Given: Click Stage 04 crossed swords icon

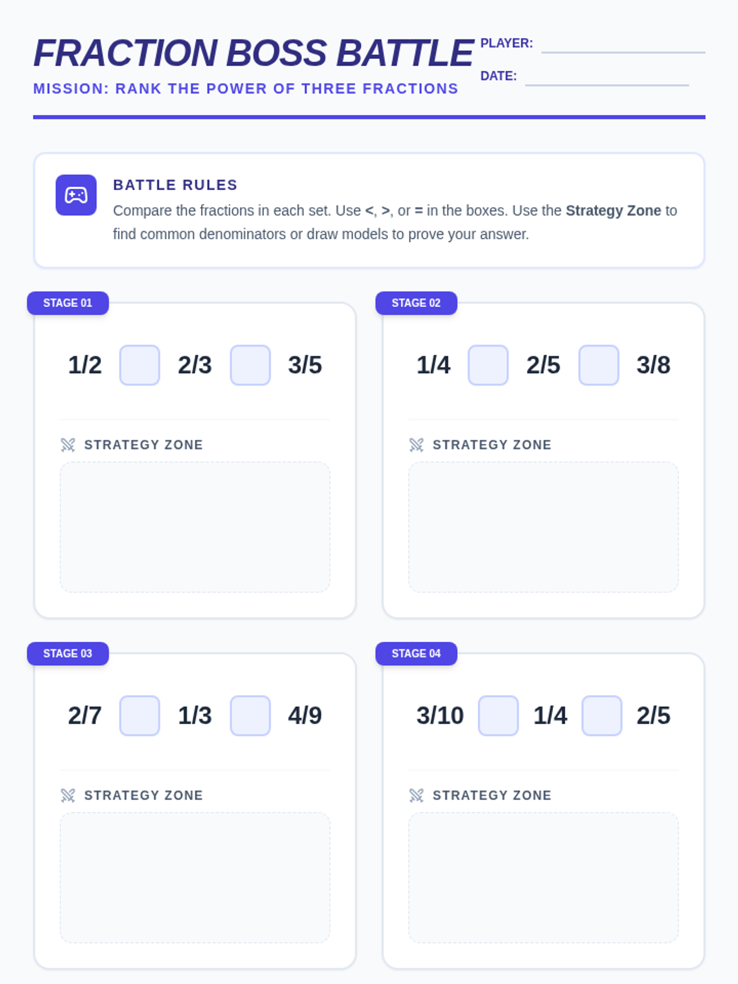Looking at the screenshot, I should click(x=416, y=795).
